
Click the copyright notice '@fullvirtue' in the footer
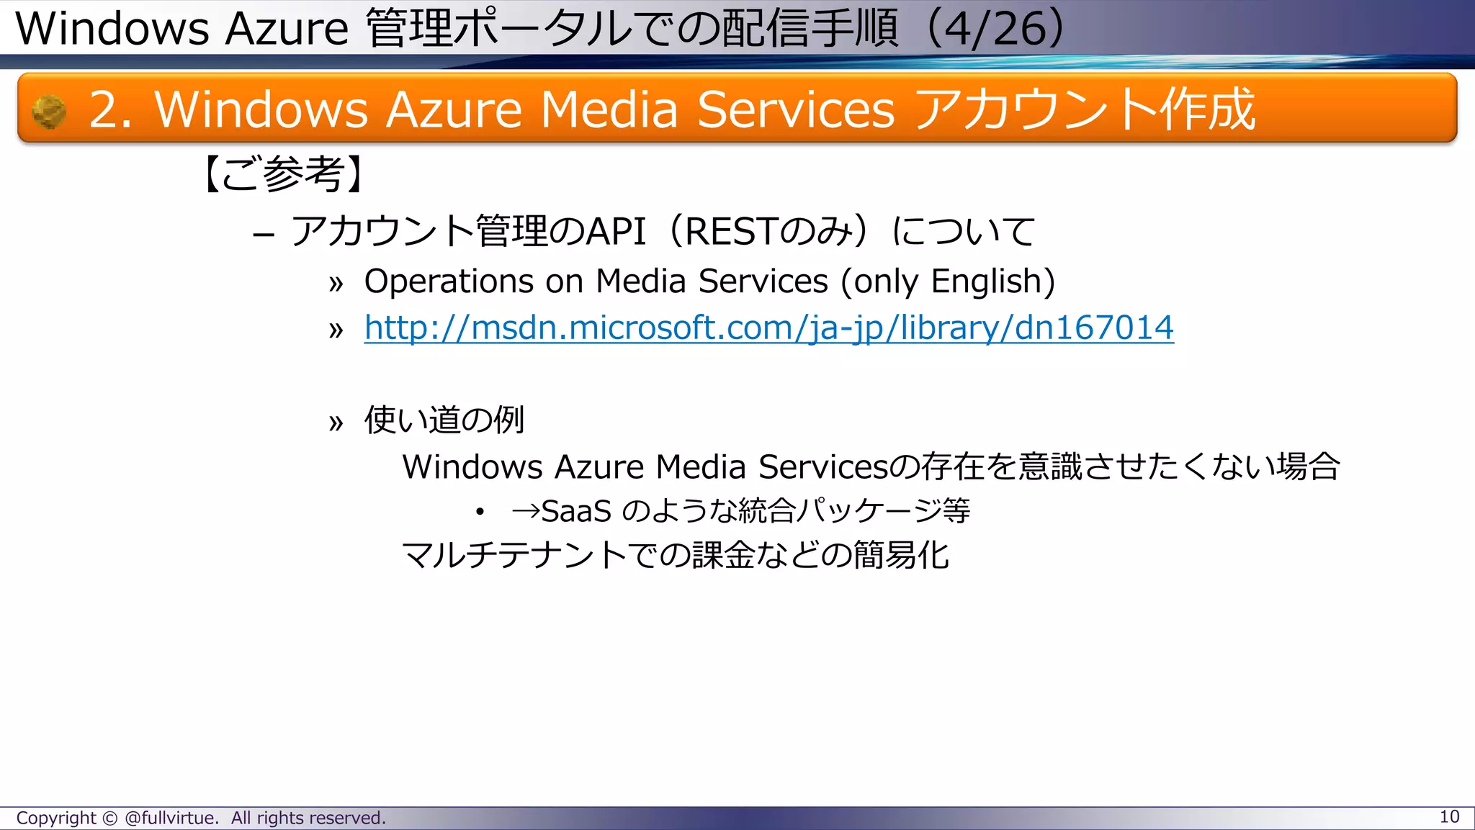click(x=201, y=818)
